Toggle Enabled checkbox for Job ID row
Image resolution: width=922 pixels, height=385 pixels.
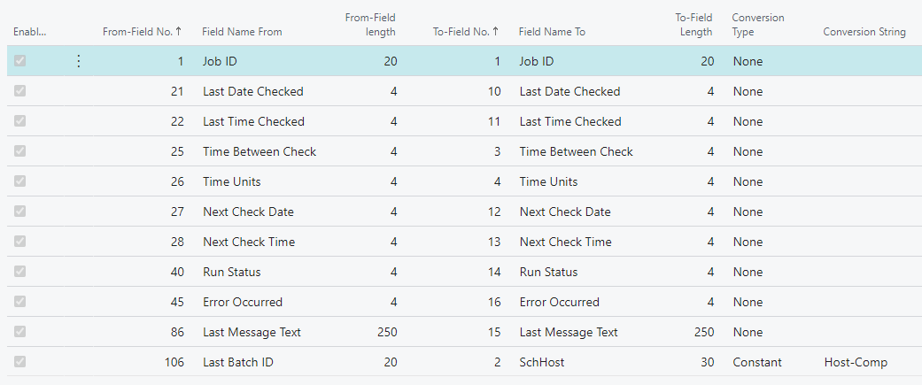20,61
